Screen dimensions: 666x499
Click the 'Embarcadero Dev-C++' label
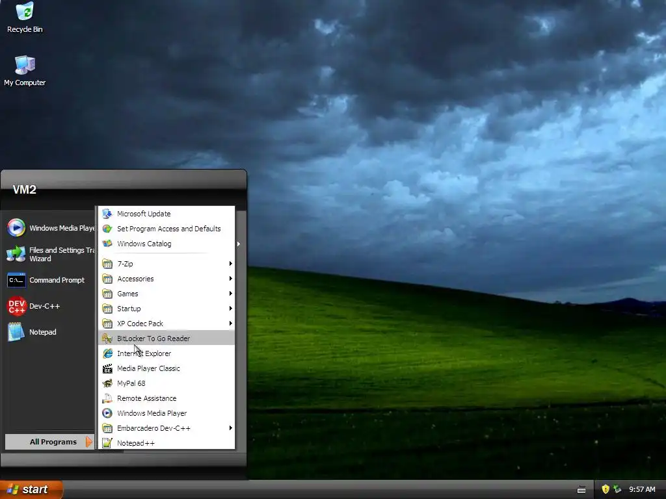[x=153, y=428]
